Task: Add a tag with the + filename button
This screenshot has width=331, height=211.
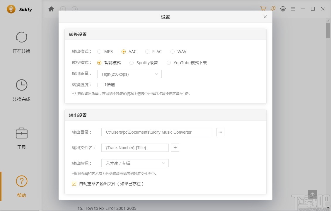Action: point(175,147)
